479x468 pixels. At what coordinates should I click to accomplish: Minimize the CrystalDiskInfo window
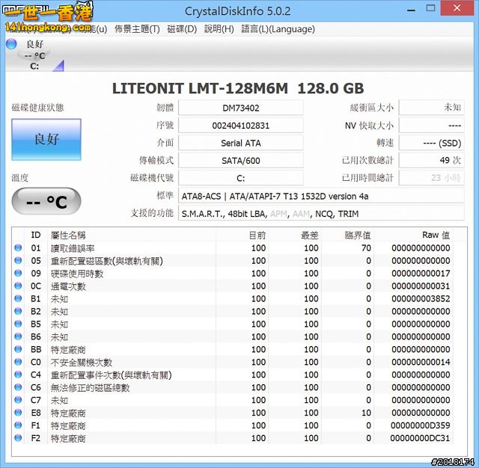click(x=411, y=9)
